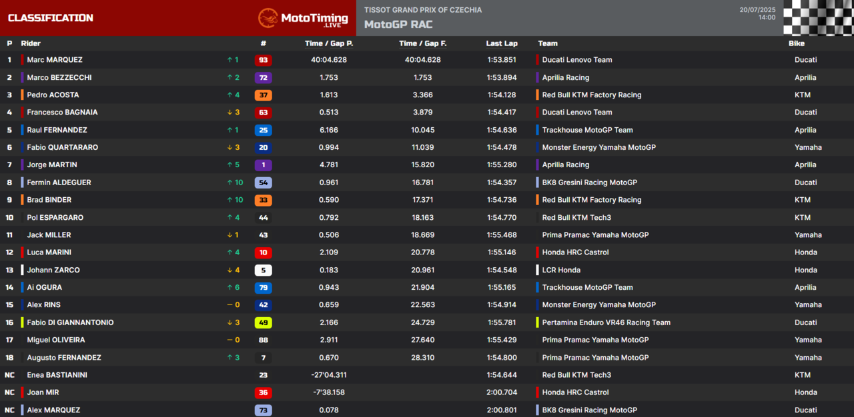Click the MotoGP RAC session label
The width and height of the screenshot is (854, 417).
[x=398, y=25]
